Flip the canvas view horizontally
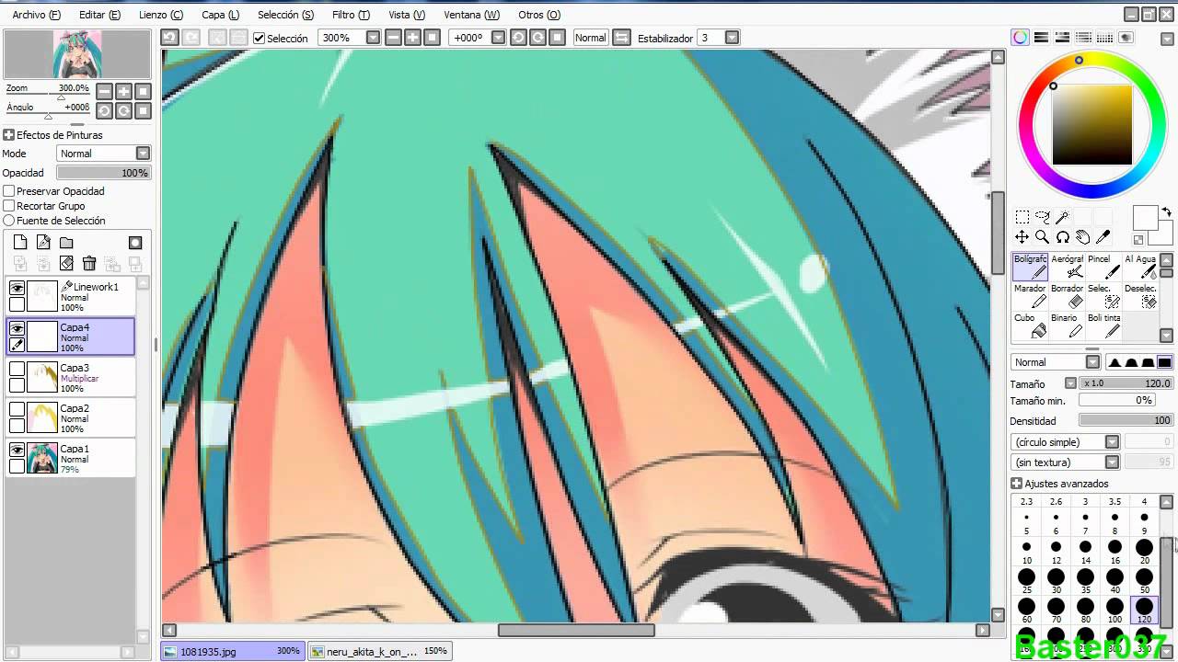Screen dimensions: 1178x662 click(621, 38)
